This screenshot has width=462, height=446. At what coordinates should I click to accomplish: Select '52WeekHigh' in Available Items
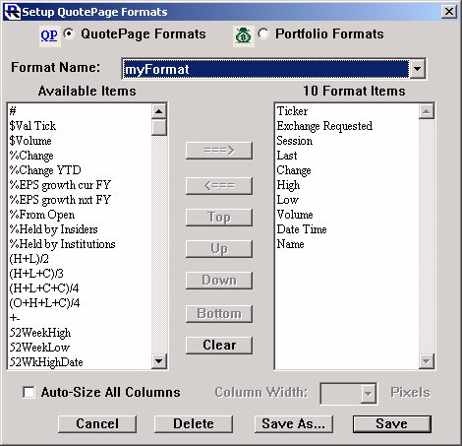pos(80,333)
